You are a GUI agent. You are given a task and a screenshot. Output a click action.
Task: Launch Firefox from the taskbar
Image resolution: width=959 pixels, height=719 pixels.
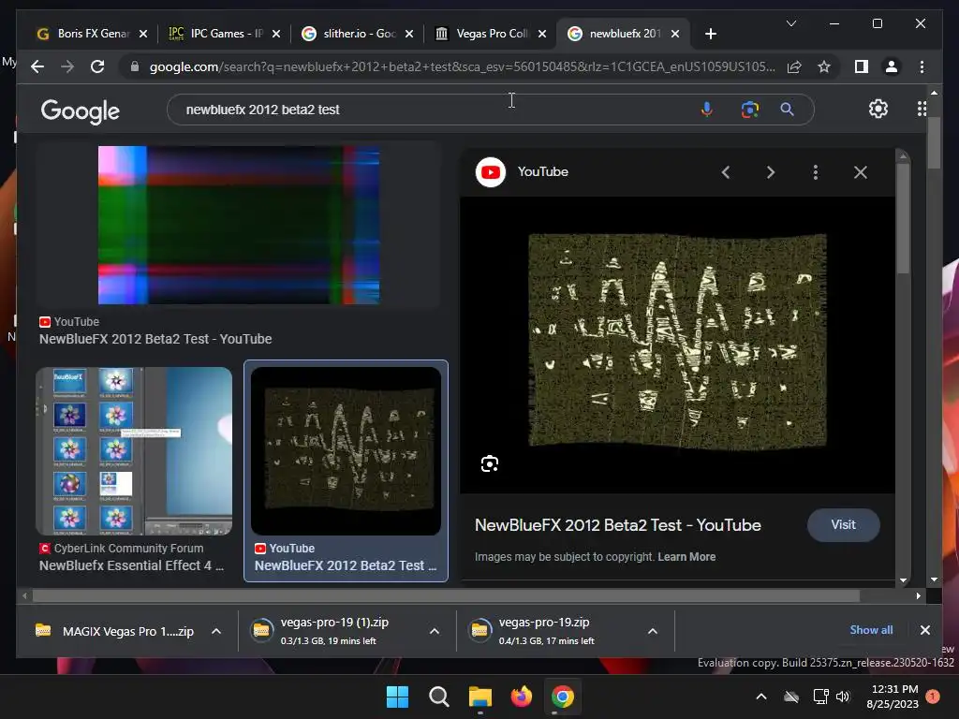pos(521,697)
